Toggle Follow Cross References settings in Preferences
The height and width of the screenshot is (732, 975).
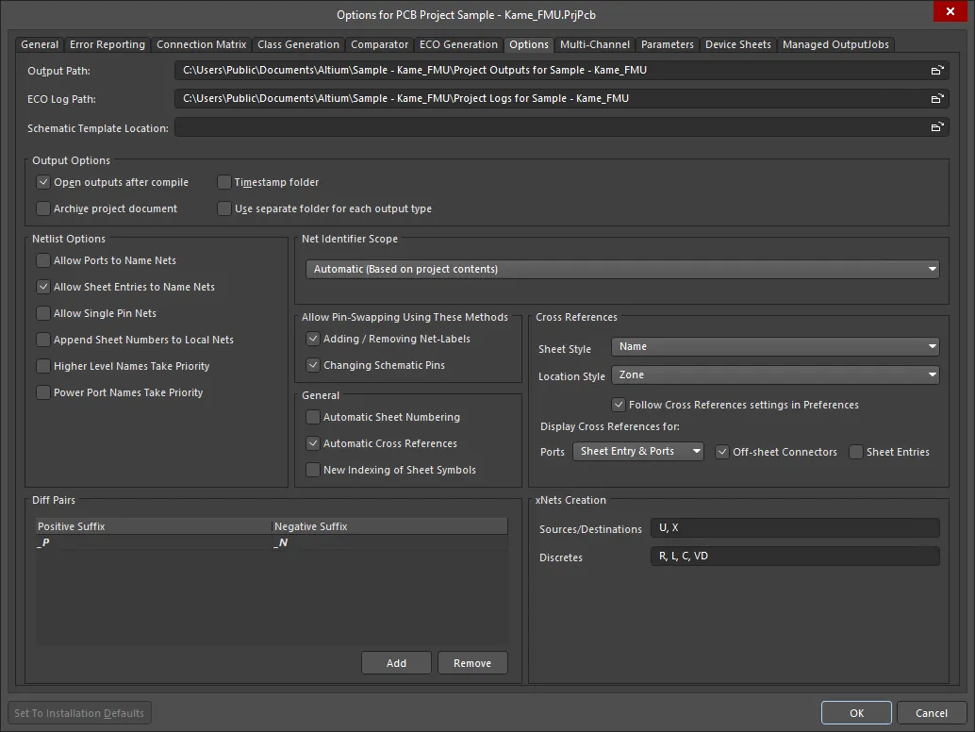[619, 405]
